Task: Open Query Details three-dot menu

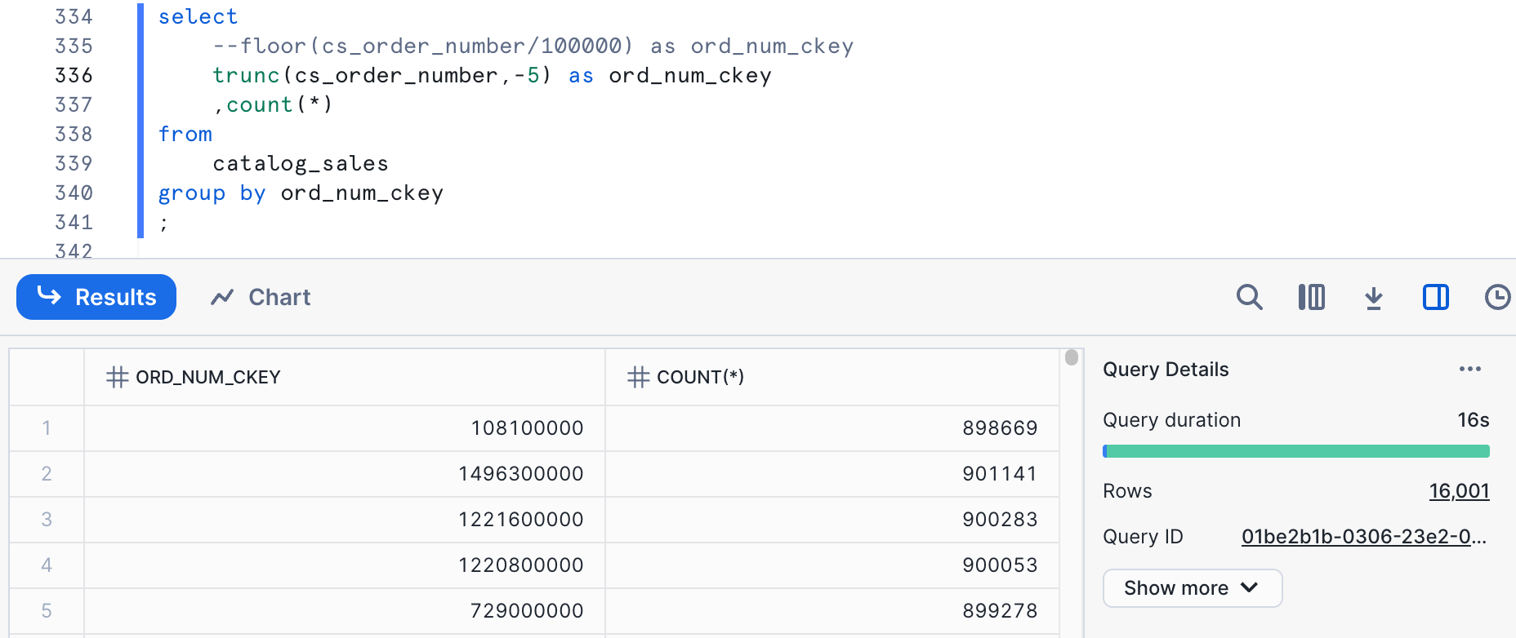Action: pos(1469,370)
